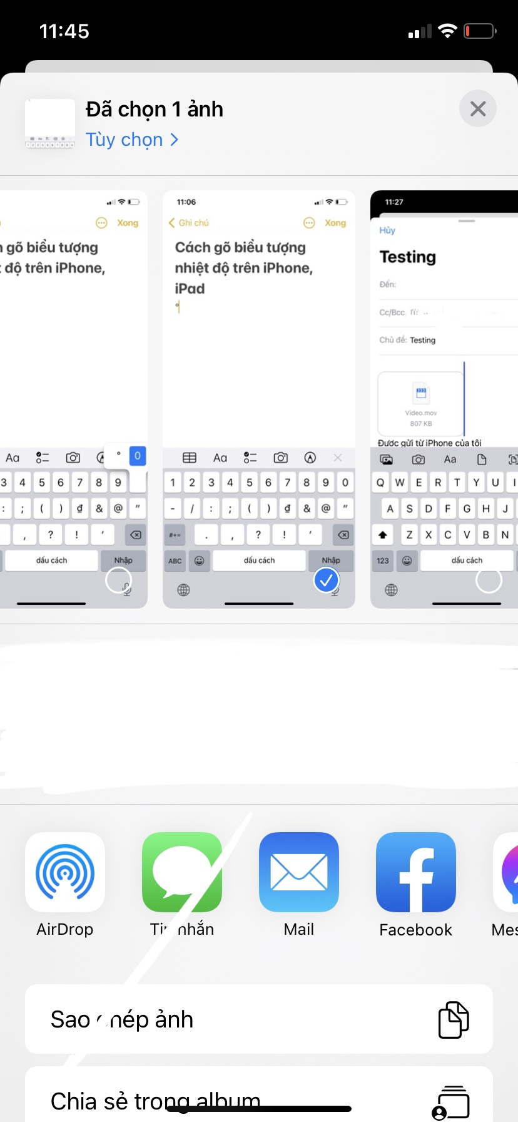Tick the selection circle on the Testing screenshot
The width and height of the screenshot is (518, 1122).
click(489, 580)
